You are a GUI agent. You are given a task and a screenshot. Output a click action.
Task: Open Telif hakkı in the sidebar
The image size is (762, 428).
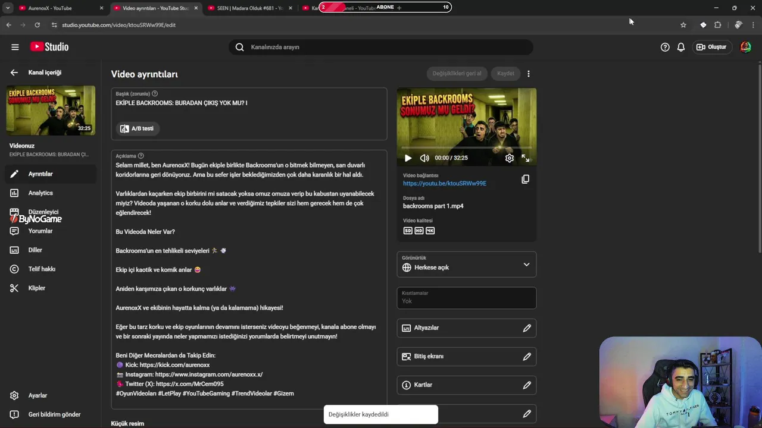tap(51, 269)
